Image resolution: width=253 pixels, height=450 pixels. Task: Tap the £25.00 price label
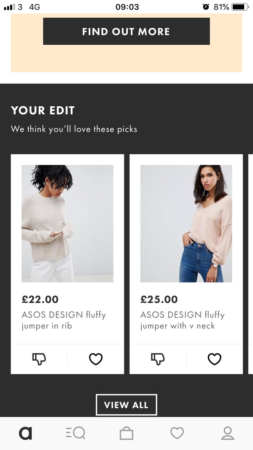click(159, 299)
